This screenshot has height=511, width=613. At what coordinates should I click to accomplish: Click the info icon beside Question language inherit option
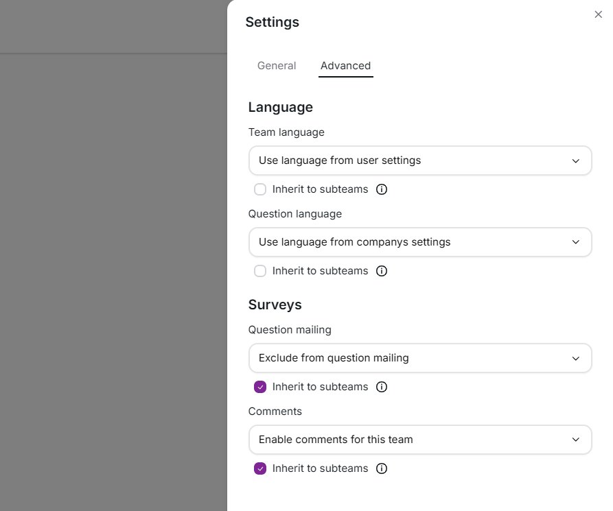(x=382, y=271)
